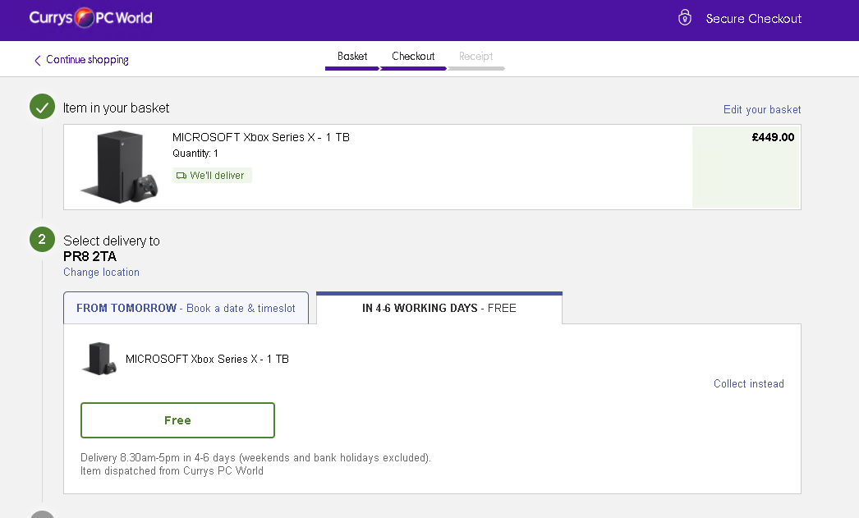
Task: Click the Select delivery to heading
Action: coord(111,241)
